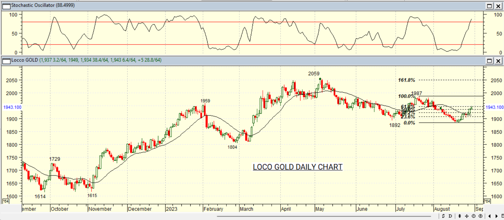Image resolution: width=504 pixels, height=220 pixels.
Task: Select the four-way pan arrows icon
Action: tap(467, 216)
